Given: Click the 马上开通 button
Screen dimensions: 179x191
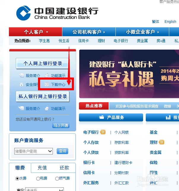Looking at the screenshot, I should tap(61, 125).
